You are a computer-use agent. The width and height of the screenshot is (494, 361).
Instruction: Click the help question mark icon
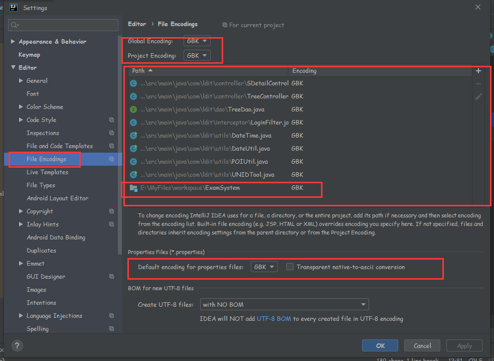[x=18, y=345]
